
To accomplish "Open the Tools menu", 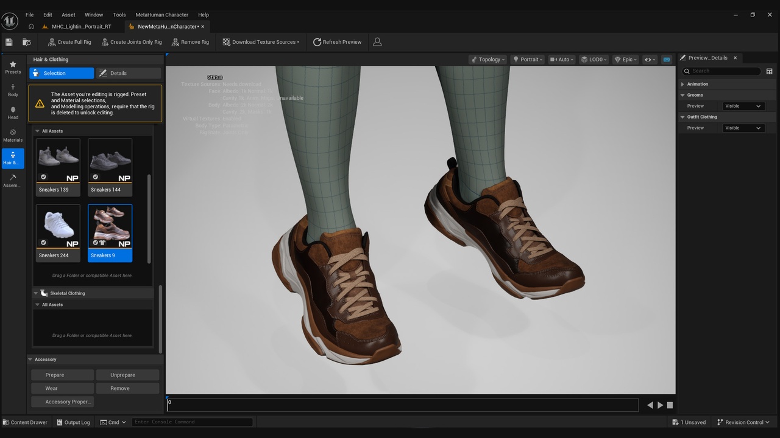I will (x=119, y=15).
